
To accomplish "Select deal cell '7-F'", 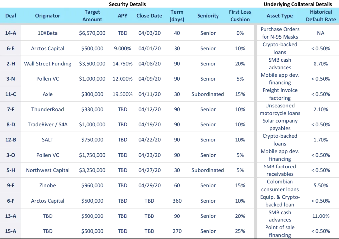I will [x=11, y=109].
